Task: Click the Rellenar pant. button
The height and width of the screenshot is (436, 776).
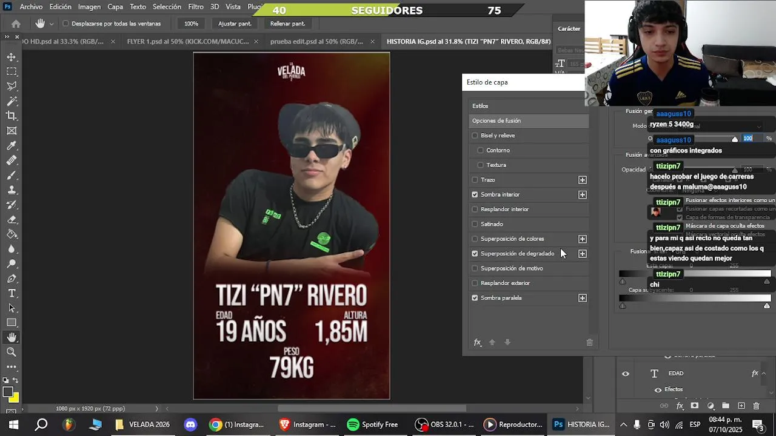Action: pos(287,24)
